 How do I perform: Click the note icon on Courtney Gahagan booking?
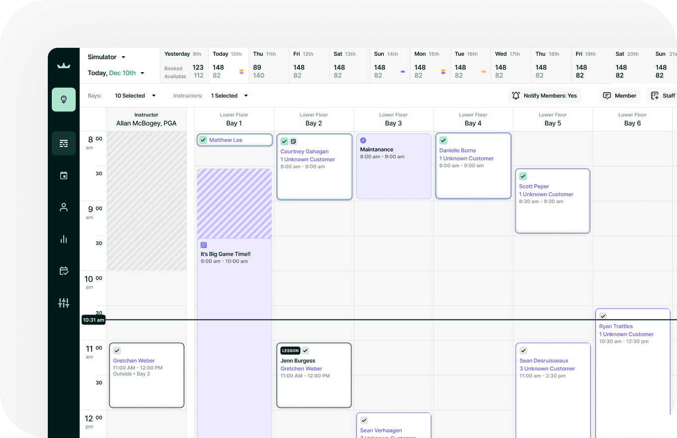293,141
